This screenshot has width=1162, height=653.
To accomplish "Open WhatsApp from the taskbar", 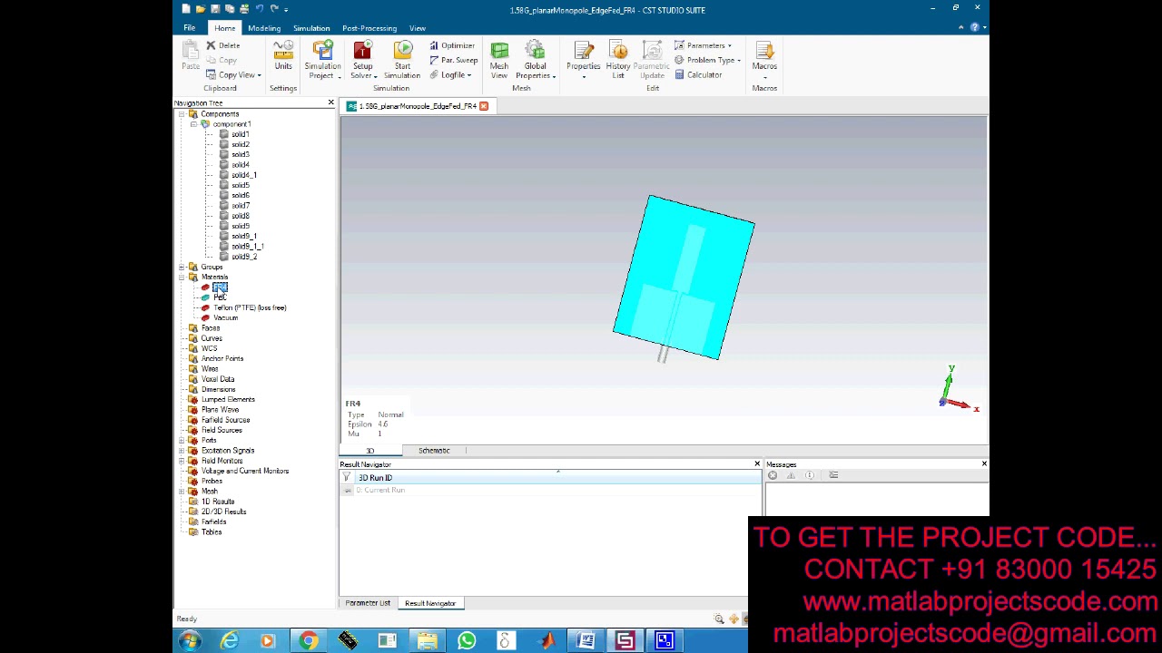I will [467, 641].
